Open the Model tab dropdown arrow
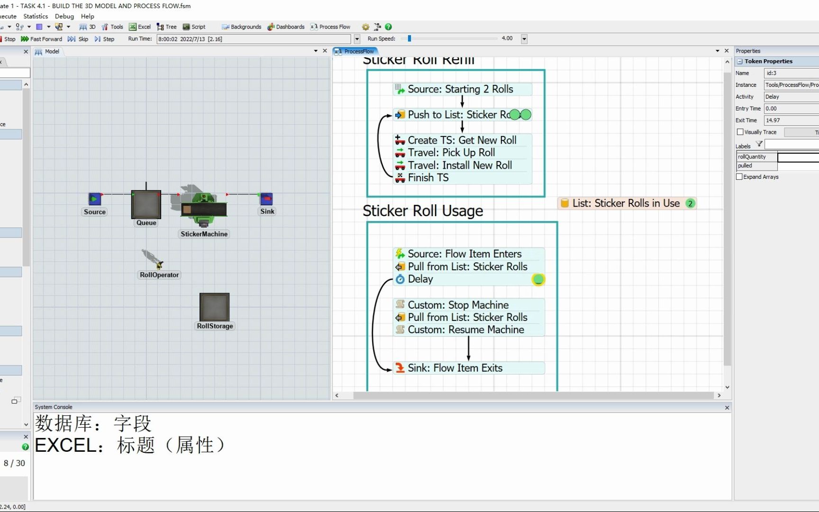The width and height of the screenshot is (819, 512). (315, 51)
